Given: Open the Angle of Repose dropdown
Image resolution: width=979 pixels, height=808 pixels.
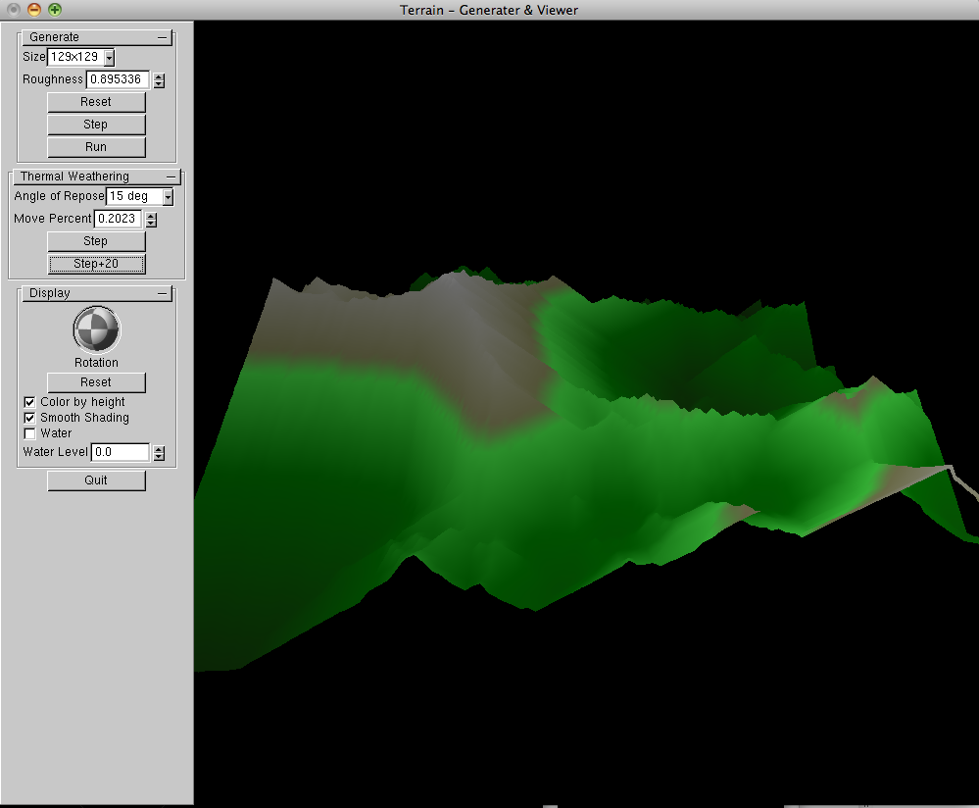Looking at the screenshot, I should (x=168, y=197).
